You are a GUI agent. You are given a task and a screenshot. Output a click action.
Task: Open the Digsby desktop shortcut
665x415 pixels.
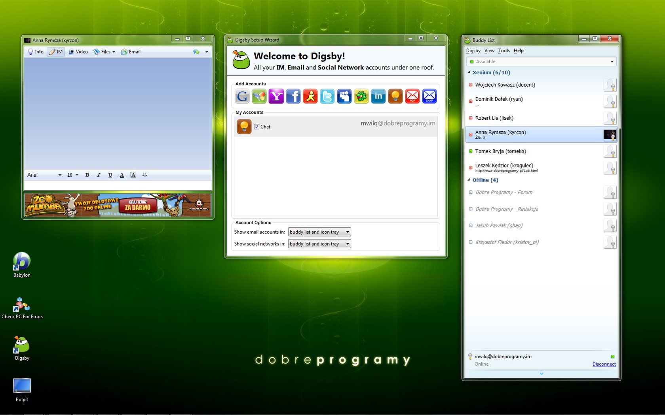point(22,348)
